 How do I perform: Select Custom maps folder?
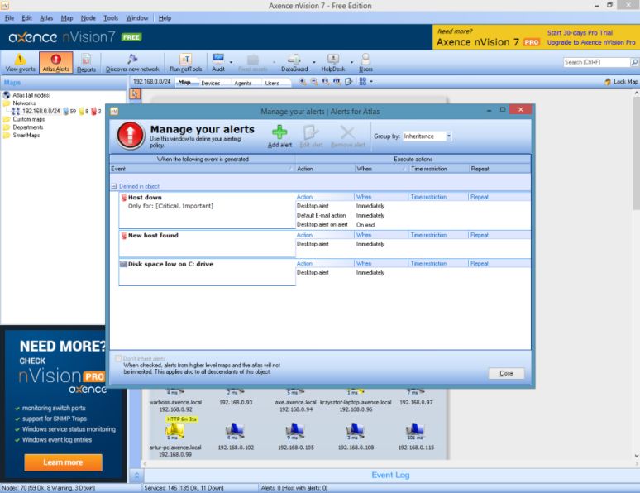click(x=29, y=119)
